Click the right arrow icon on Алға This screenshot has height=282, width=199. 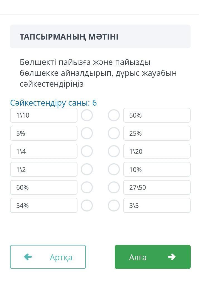(x=172, y=257)
